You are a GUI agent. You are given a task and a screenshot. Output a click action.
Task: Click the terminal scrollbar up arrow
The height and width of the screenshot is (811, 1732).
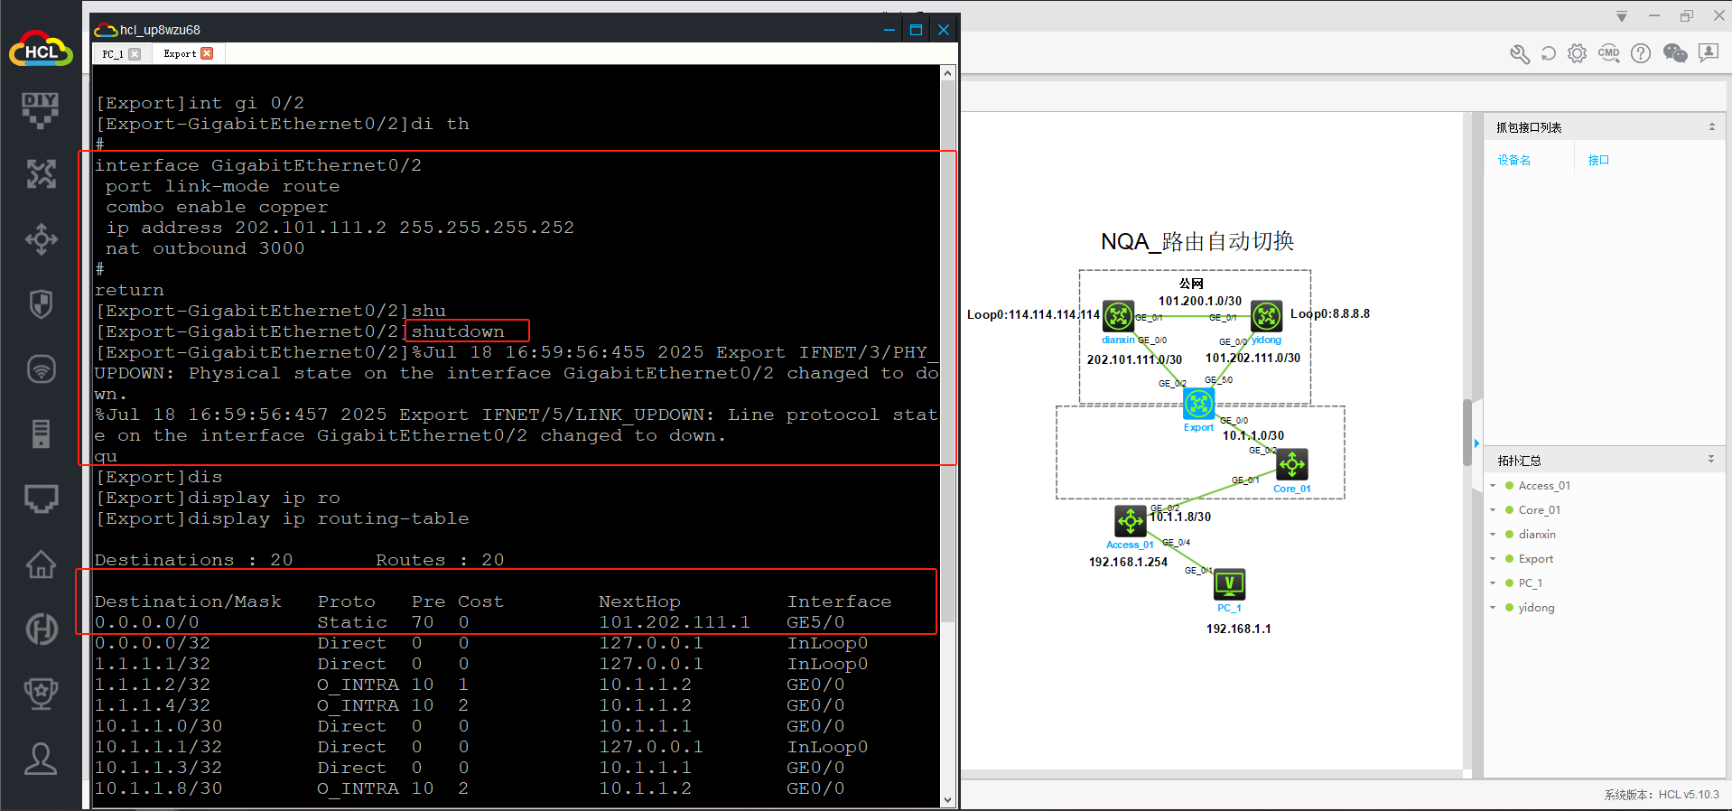tap(947, 73)
